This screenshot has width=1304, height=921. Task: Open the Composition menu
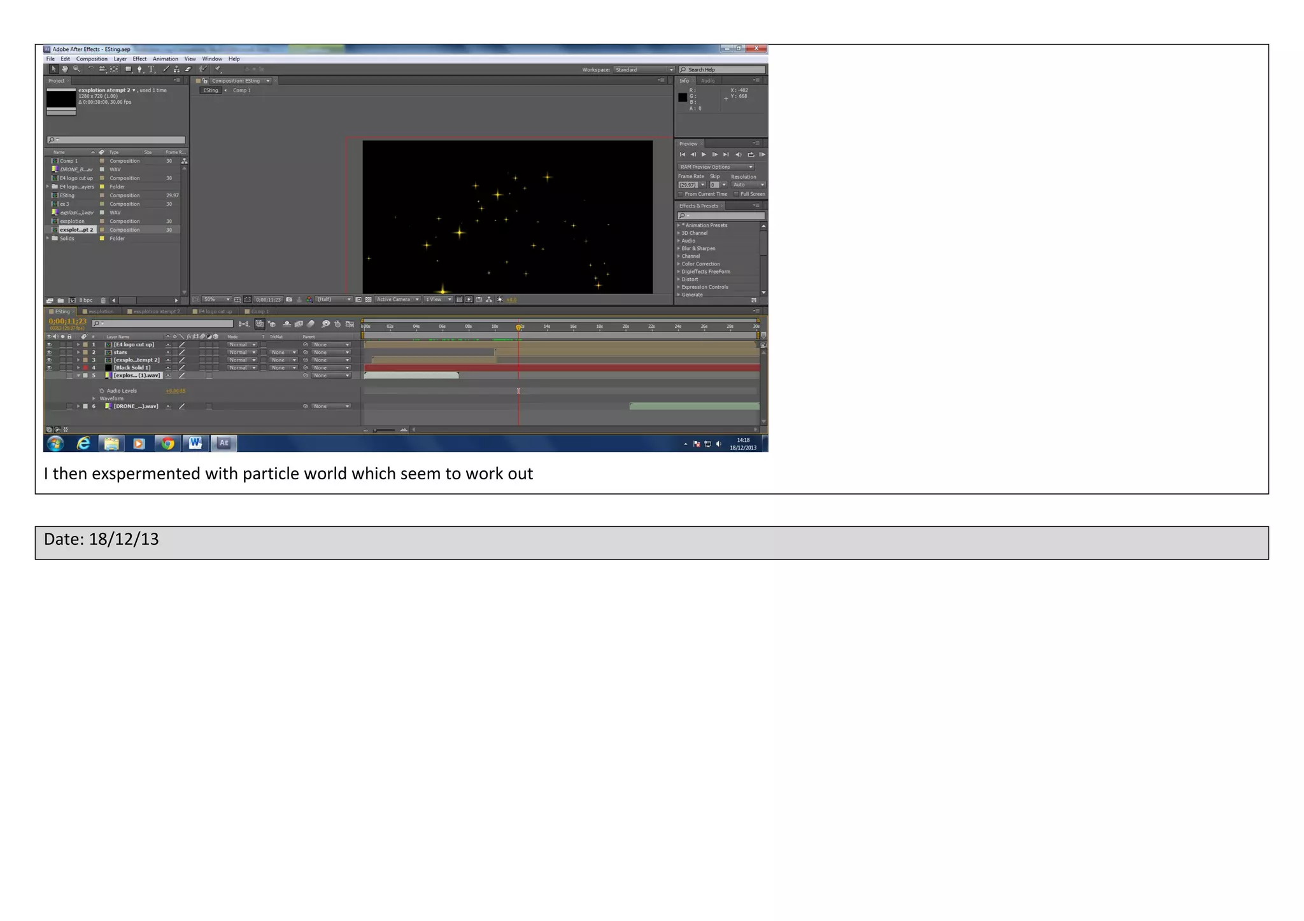pyautogui.click(x=92, y=59)
